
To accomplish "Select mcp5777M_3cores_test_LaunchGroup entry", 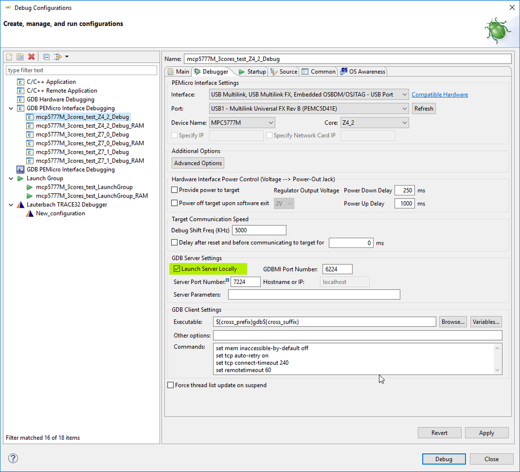I will (84, 187).
